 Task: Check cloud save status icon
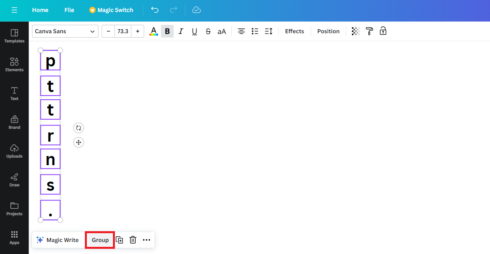pyautogui.click(x=197, y=10)
